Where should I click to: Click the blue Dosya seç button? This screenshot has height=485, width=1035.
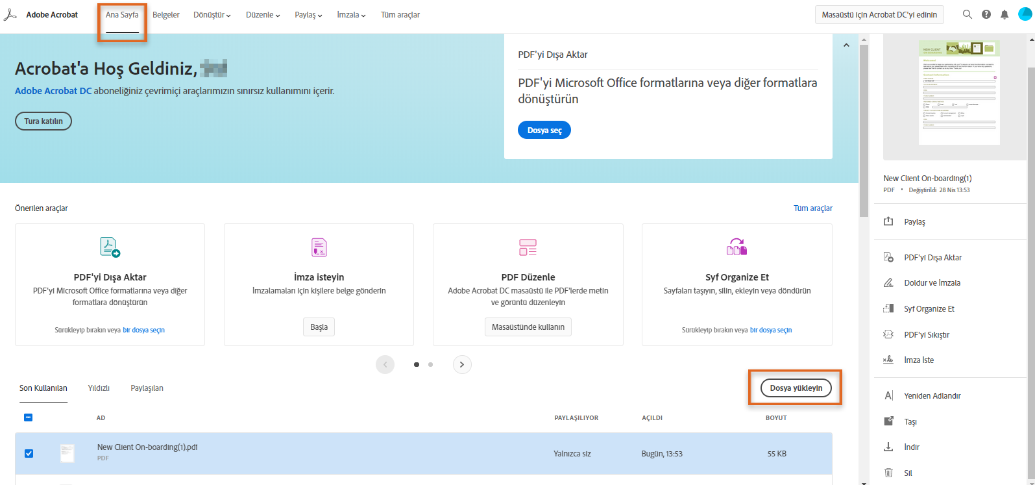(544, 130)
